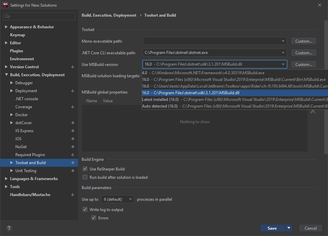Image resolution: width=328 pixels, height=236 pixels.
Task: Select .NET console in the tree
Action: [27, 99]
